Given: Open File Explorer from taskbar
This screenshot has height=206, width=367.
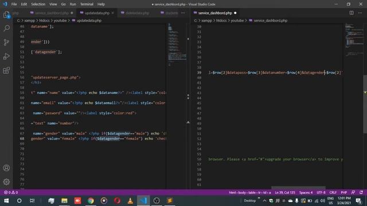Looking at the screenshot, I should point(64,201).
